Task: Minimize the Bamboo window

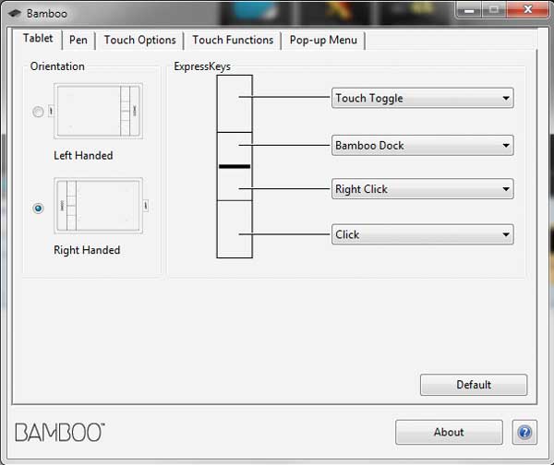Action: pos(469,10)
